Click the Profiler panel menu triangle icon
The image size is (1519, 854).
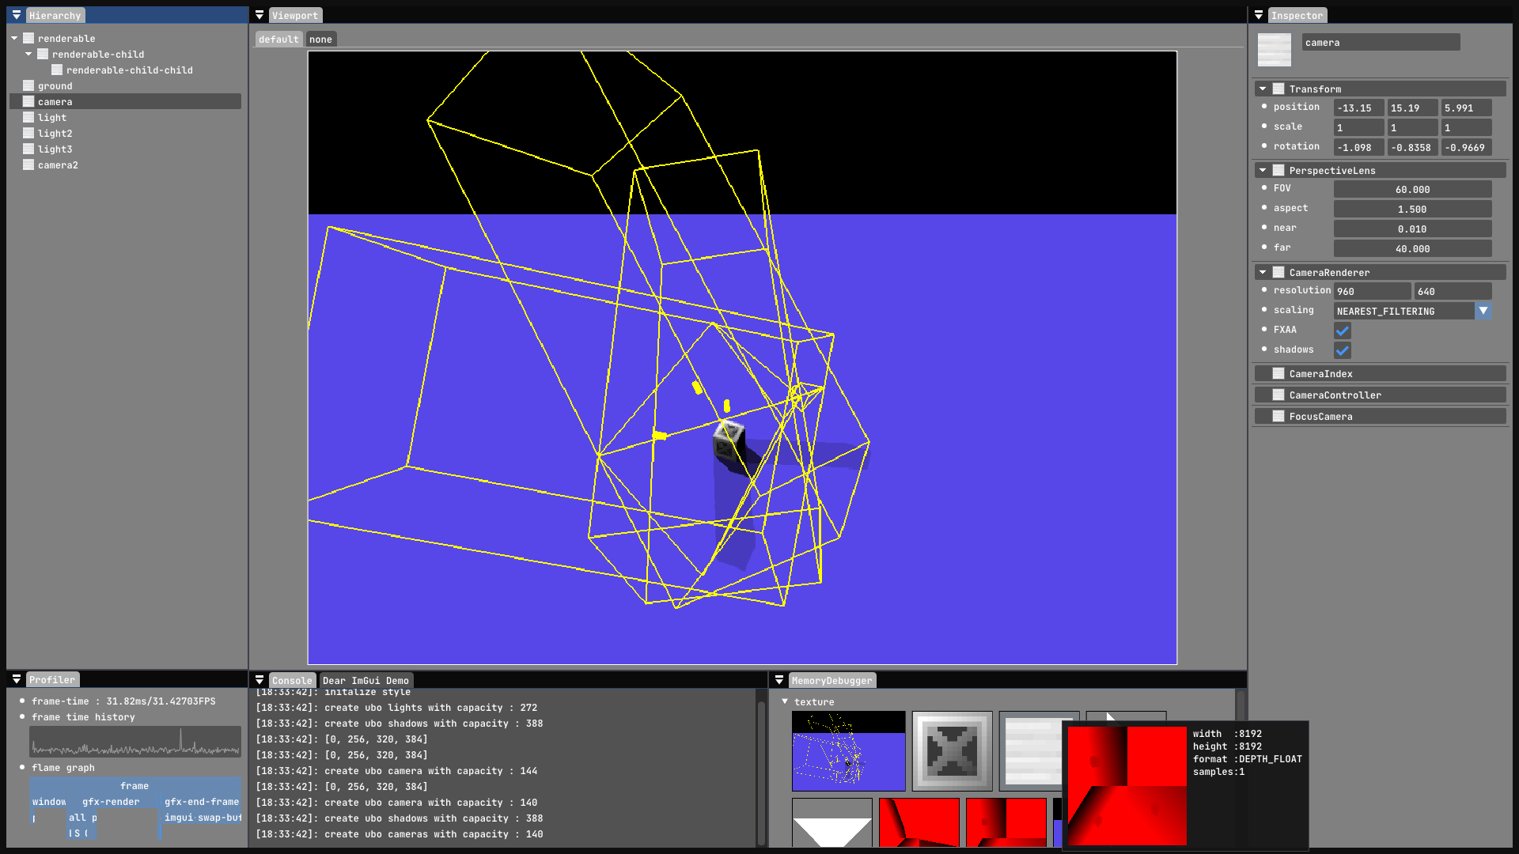coord(17,679)
